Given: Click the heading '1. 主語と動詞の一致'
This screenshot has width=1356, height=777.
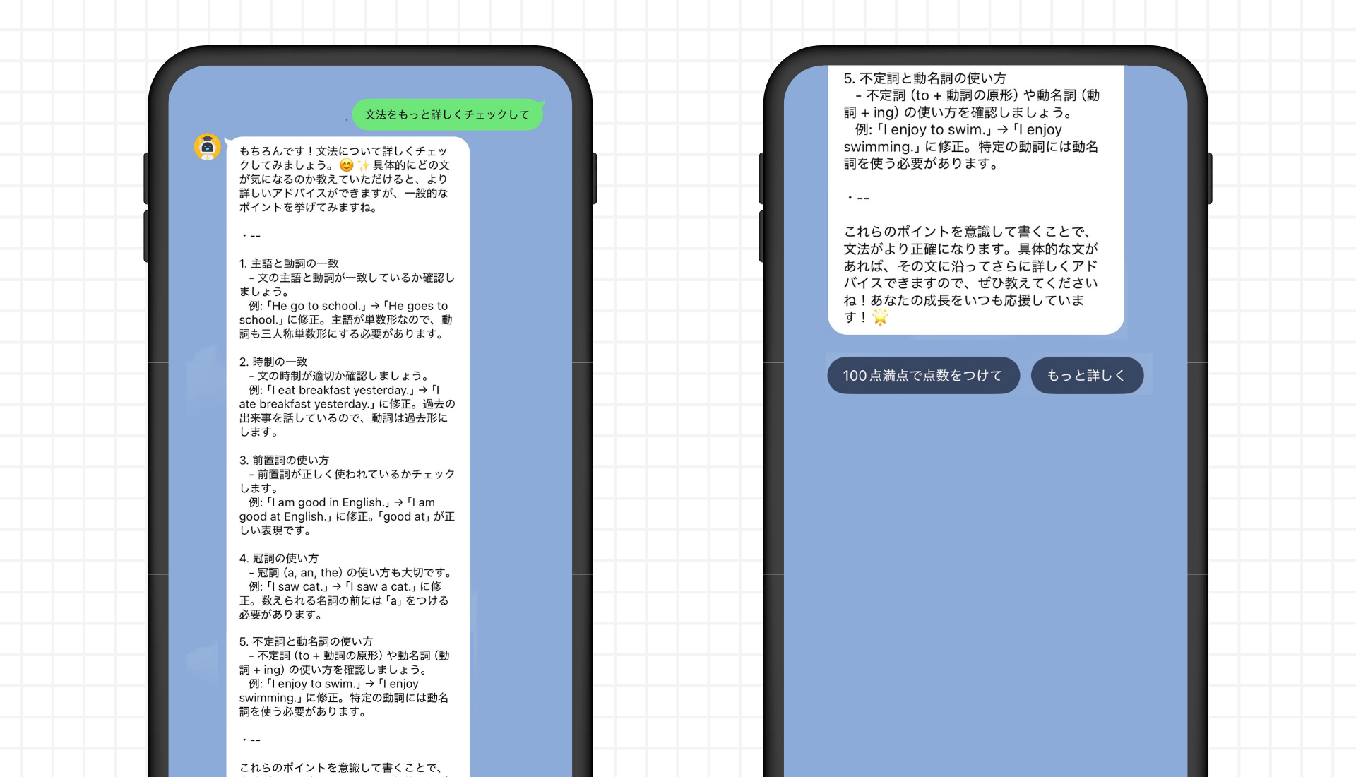Looking at the screenshot, I should point(289,263).
